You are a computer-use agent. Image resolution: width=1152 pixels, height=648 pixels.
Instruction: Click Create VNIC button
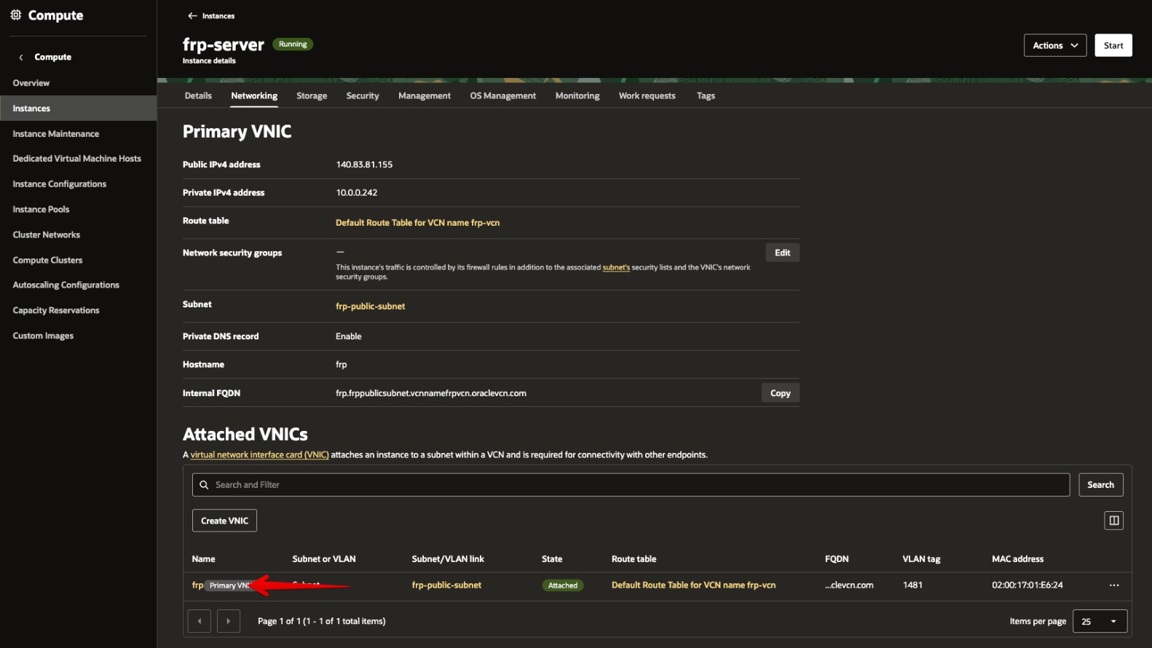click(224, 521)
